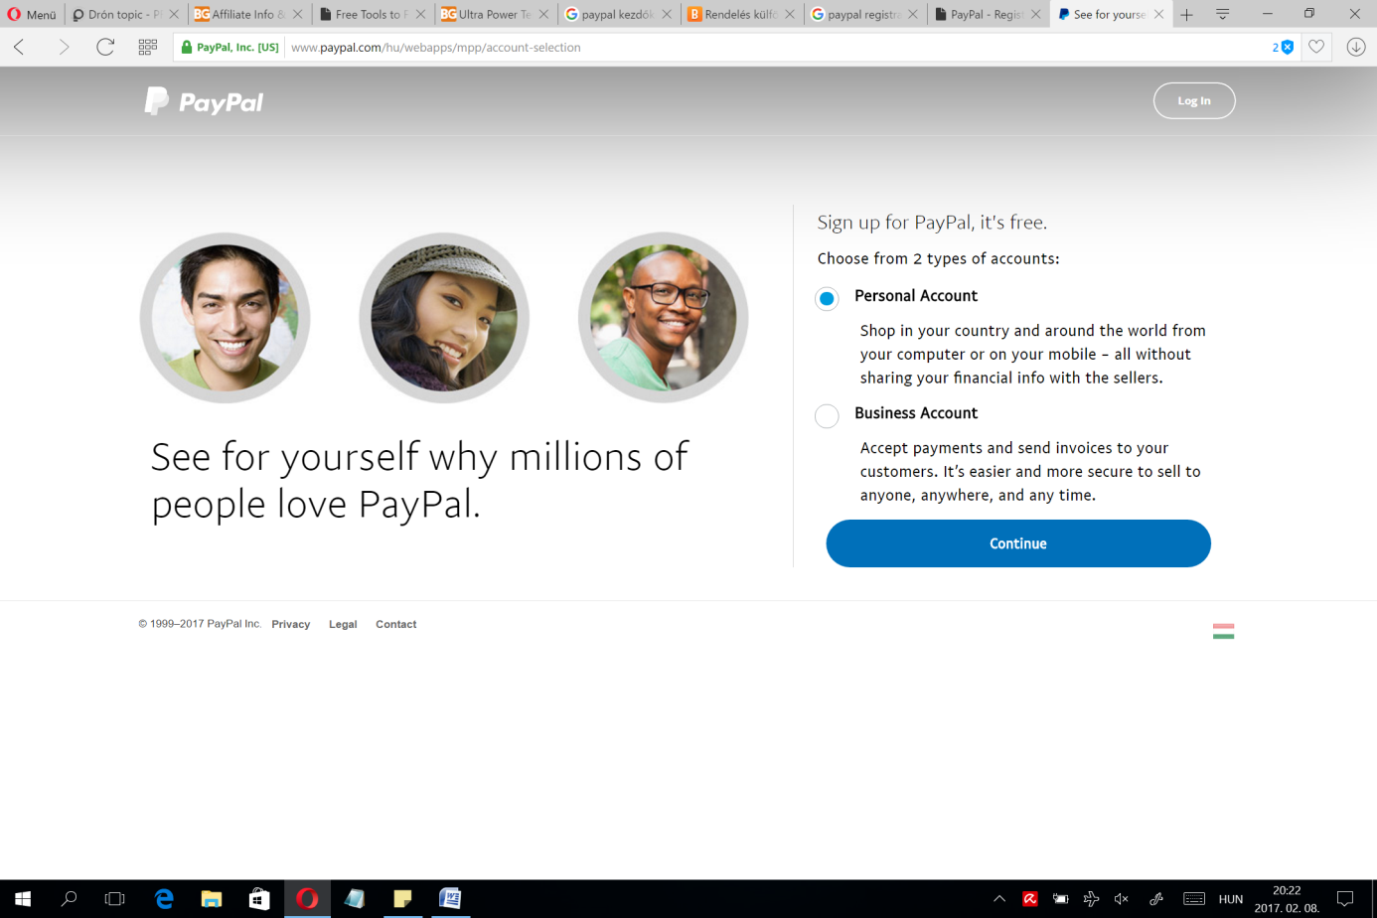Open the downloads arrow icon
Viewport: 1377px width, 918px height.
[1356, 47]
